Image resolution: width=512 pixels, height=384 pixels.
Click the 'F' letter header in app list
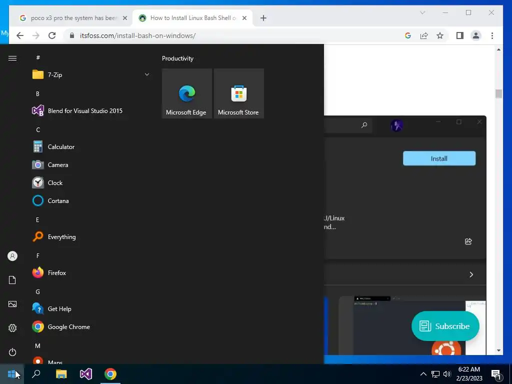pos(38,256)
